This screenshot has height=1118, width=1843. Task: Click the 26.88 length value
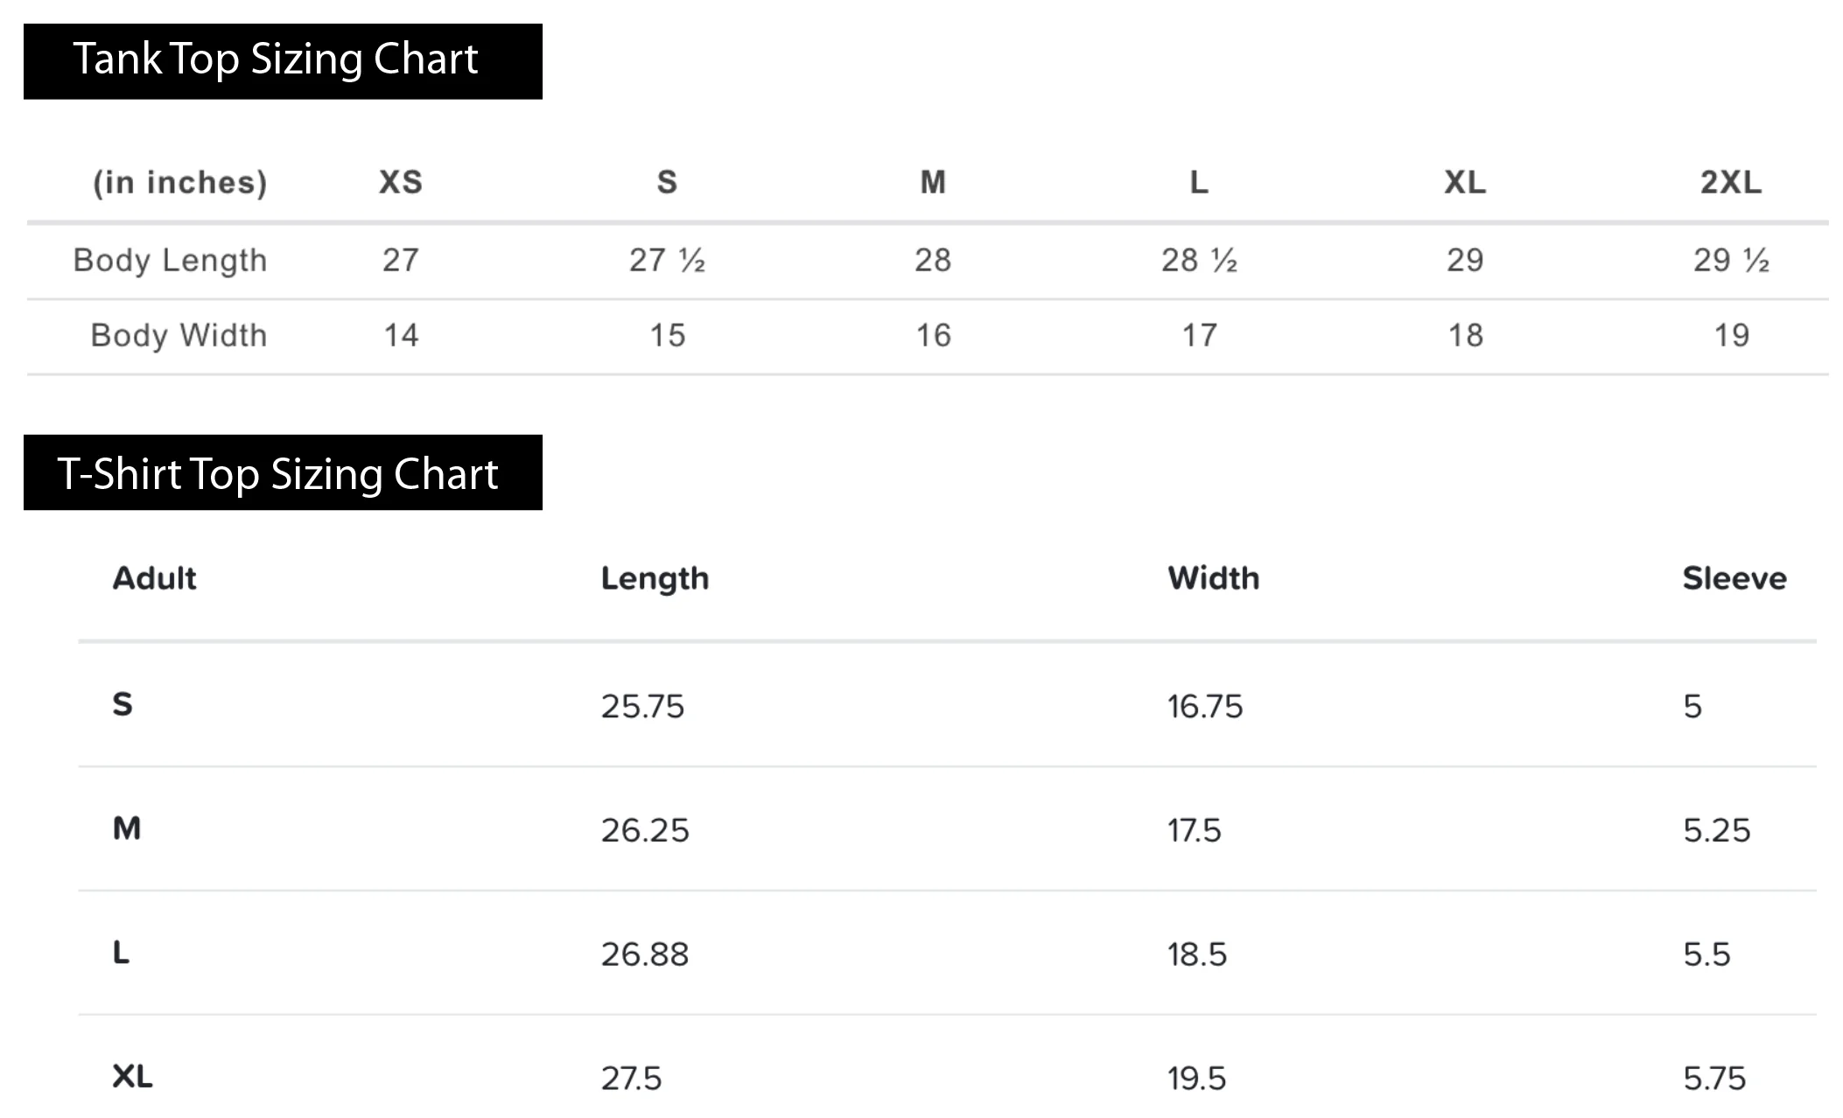(645, 954)
